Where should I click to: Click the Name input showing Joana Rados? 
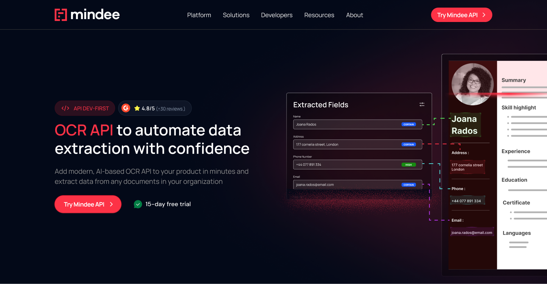[x=346, y=124]
